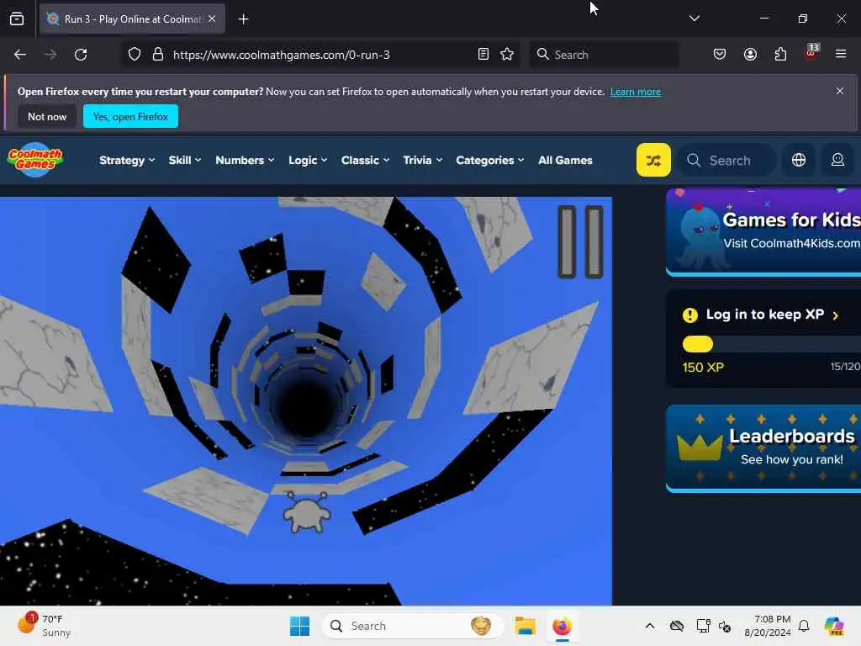
Task: Expand the Skill menu
Action: pos(185,161)
